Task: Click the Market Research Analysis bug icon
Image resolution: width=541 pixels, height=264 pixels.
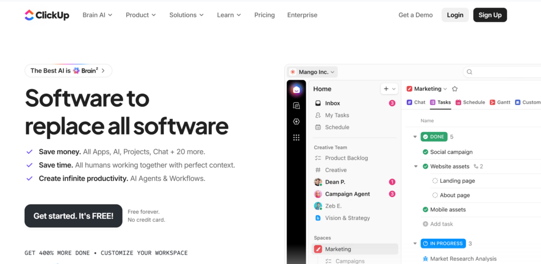Action: coord(425,259)
